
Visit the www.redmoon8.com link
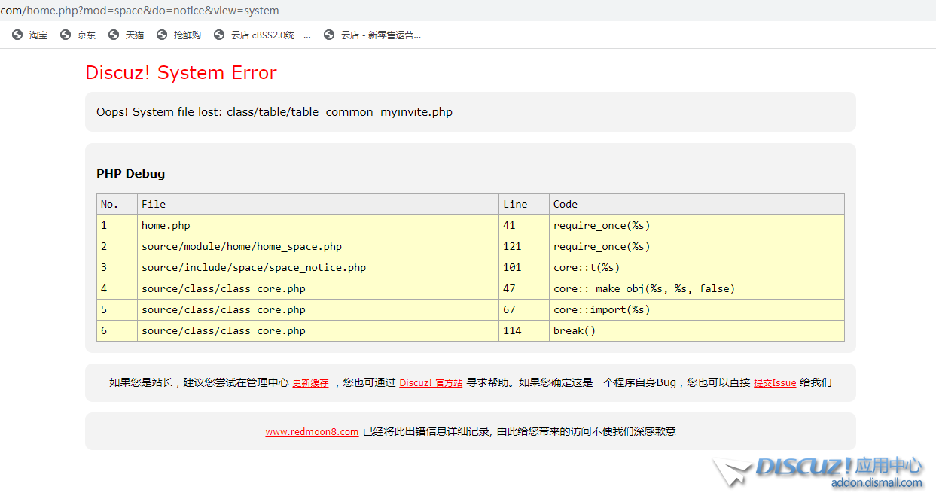(x=312, y=432)
